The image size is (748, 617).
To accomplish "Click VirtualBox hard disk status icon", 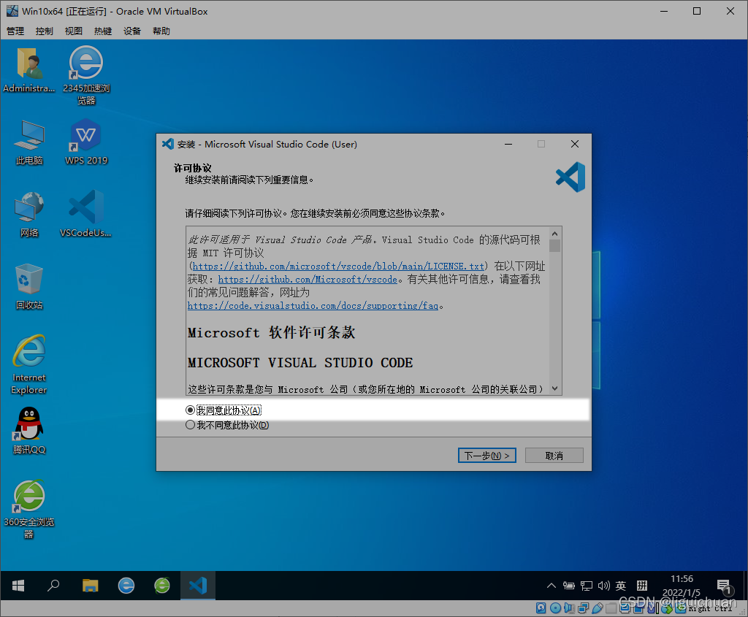I will (541, 608).
